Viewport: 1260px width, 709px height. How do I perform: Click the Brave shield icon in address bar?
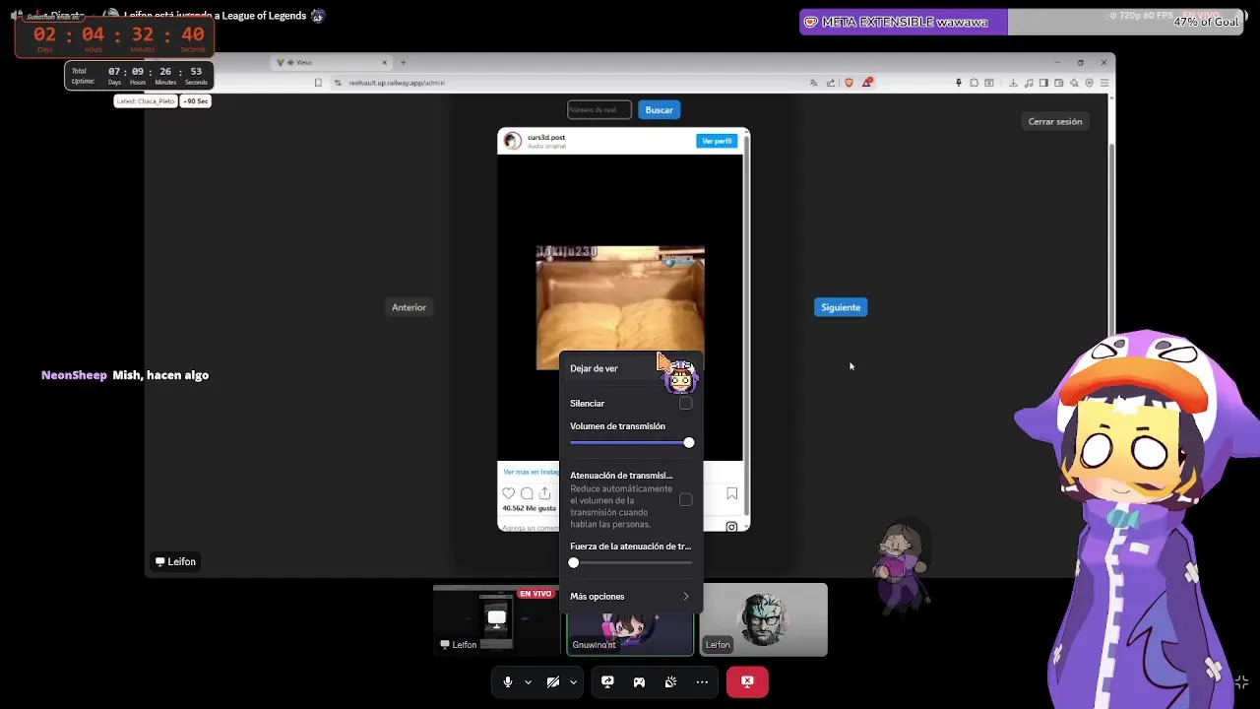tap(850, 83)
